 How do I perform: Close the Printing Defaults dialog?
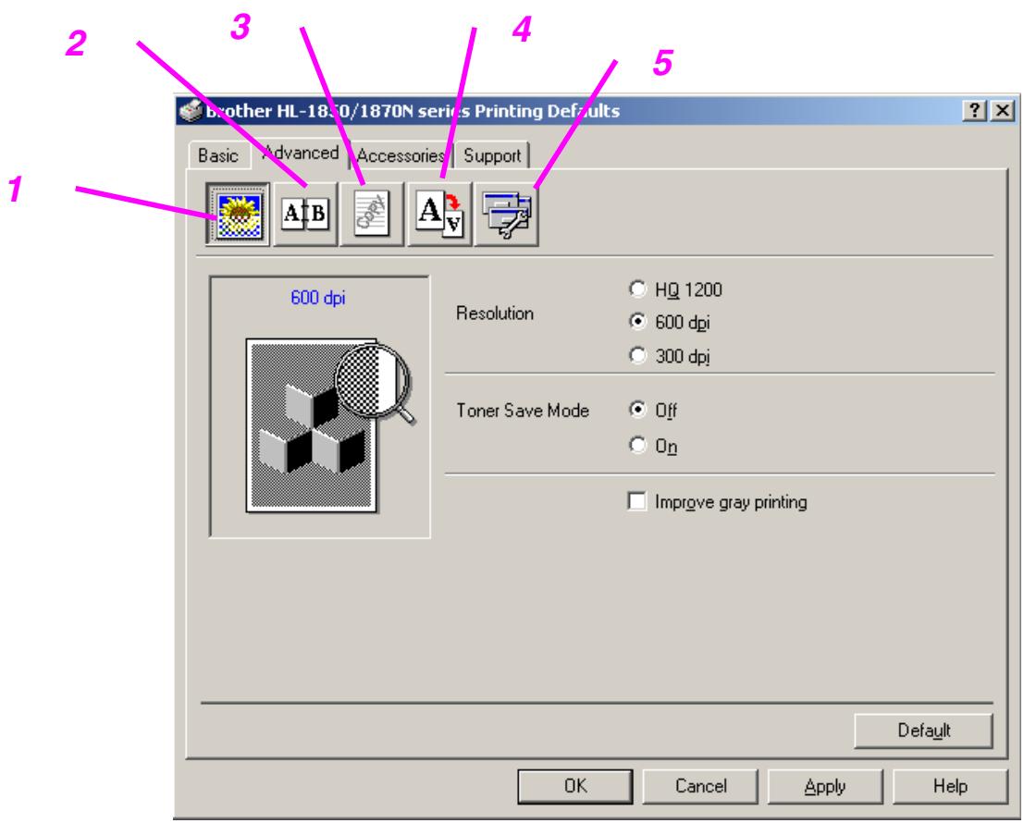[1003, 110]
